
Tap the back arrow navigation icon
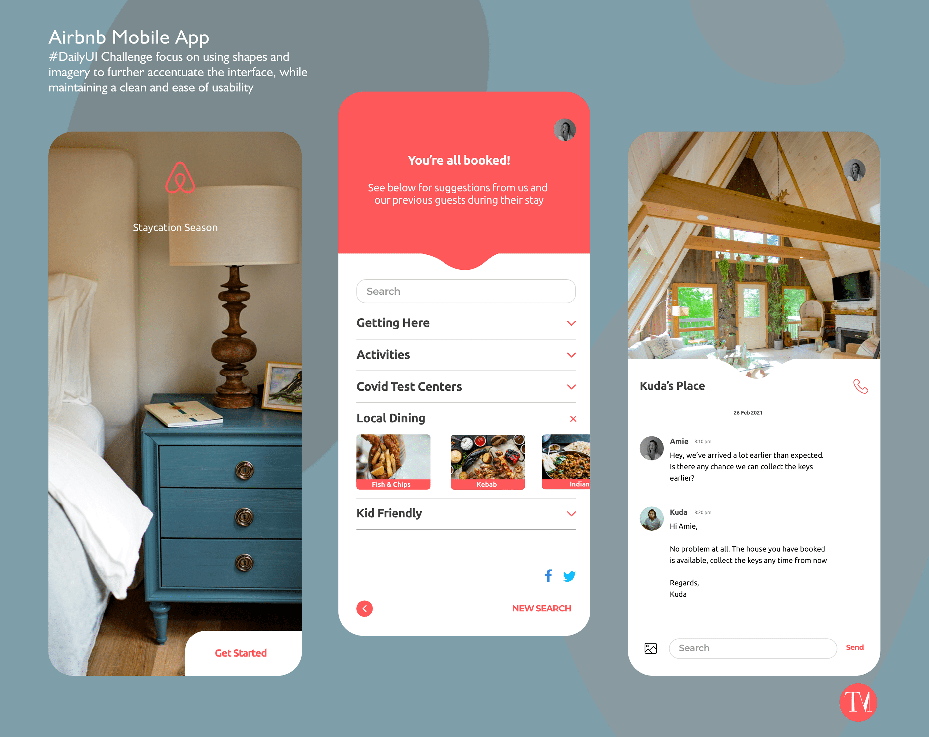(366, 608)
